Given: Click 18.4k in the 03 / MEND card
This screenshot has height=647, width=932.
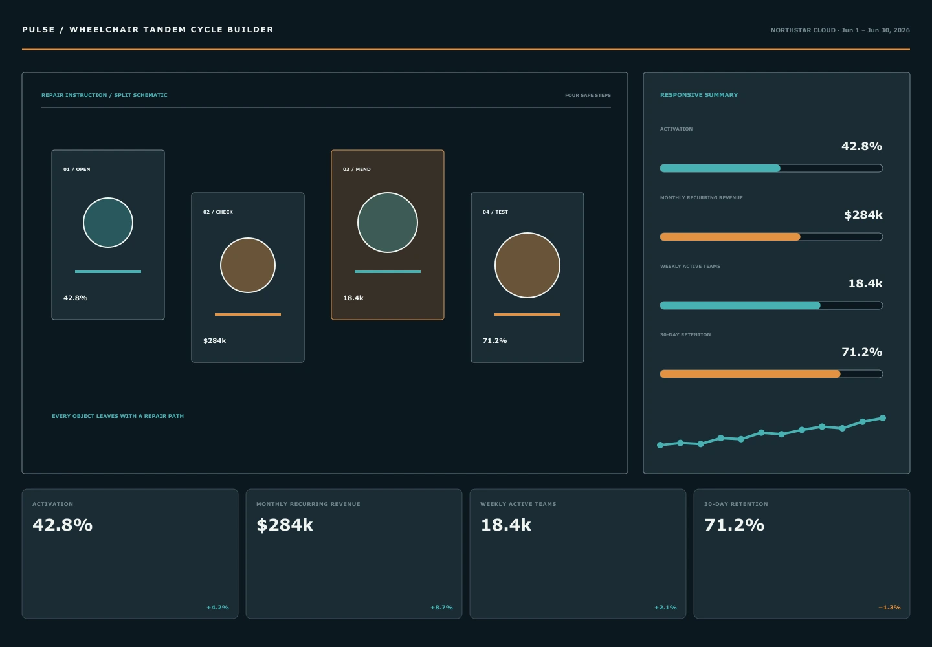Looking at the screenshot, I should tap(353, 298).
